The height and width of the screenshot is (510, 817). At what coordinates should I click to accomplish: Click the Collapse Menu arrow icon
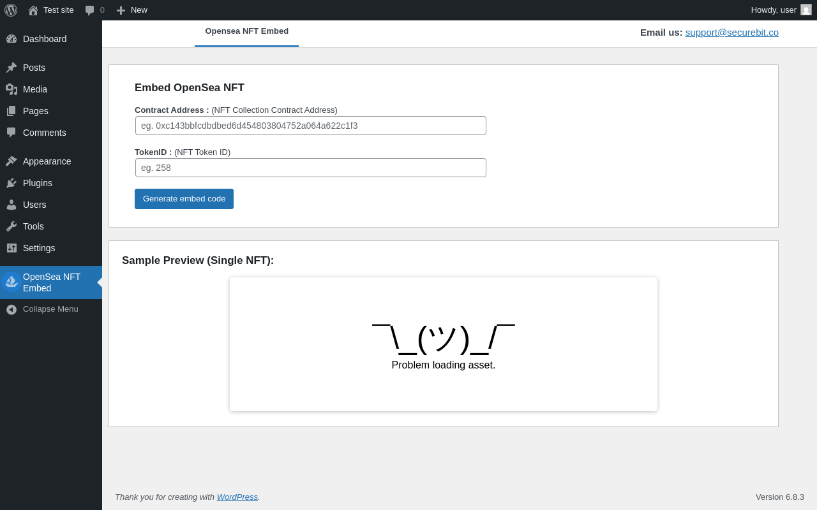click(x=11, y=309)
